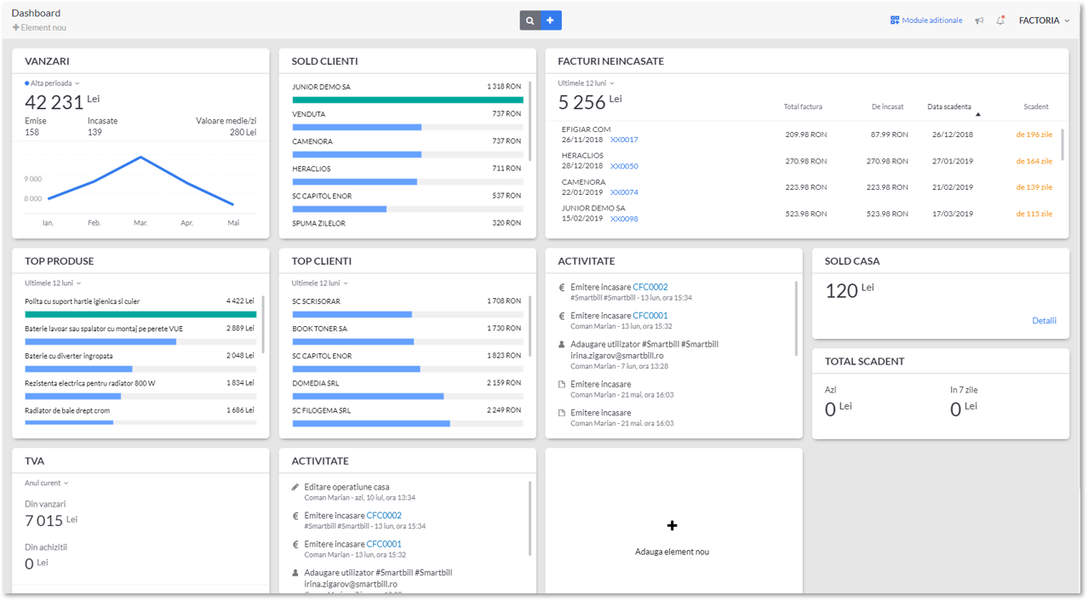Click the pencil icon next to Editare operatiune casa
The width and height of the screenshot is (1088, 601).
click(295, 487)
